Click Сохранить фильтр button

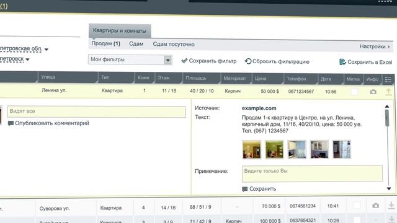click(x=209, y=61)
